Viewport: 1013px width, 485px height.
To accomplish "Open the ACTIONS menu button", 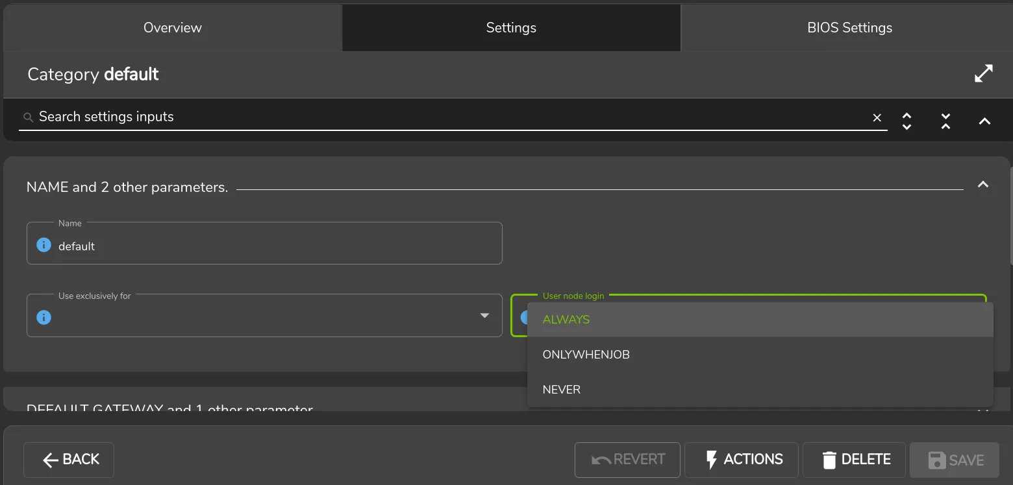I will (742, 460).
